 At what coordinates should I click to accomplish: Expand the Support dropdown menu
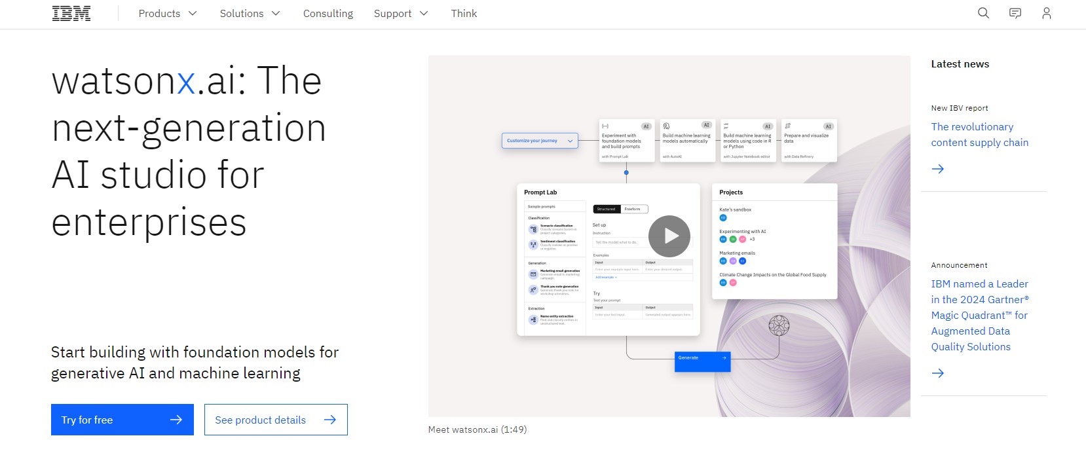pyautogui.click(x=401, y=13)
